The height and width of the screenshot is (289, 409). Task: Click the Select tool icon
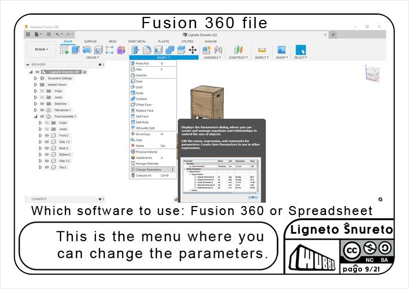[x=301, y=50]
